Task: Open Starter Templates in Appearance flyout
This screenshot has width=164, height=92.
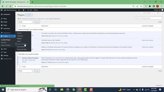Action: (22, 44)
